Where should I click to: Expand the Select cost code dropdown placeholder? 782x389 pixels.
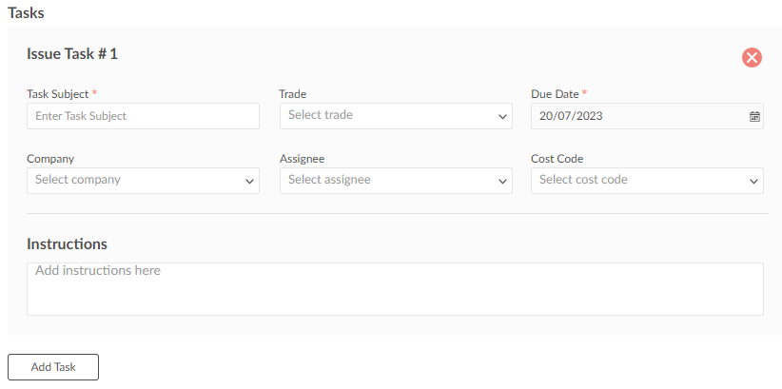tap(583, 180)
